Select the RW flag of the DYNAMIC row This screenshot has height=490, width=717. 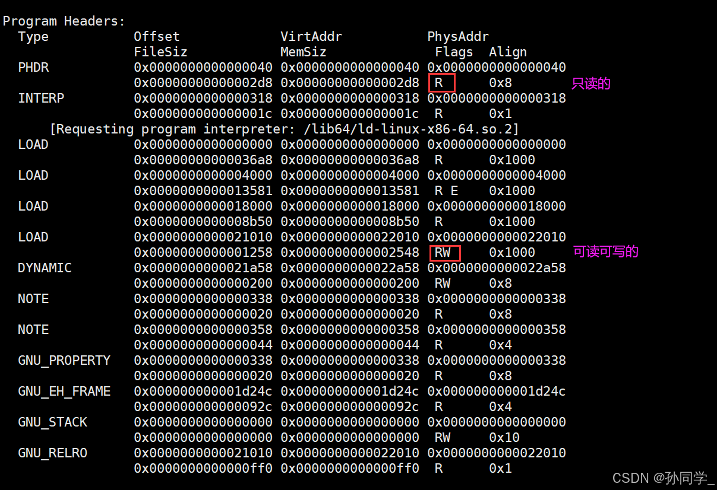[x=443, y=284]
